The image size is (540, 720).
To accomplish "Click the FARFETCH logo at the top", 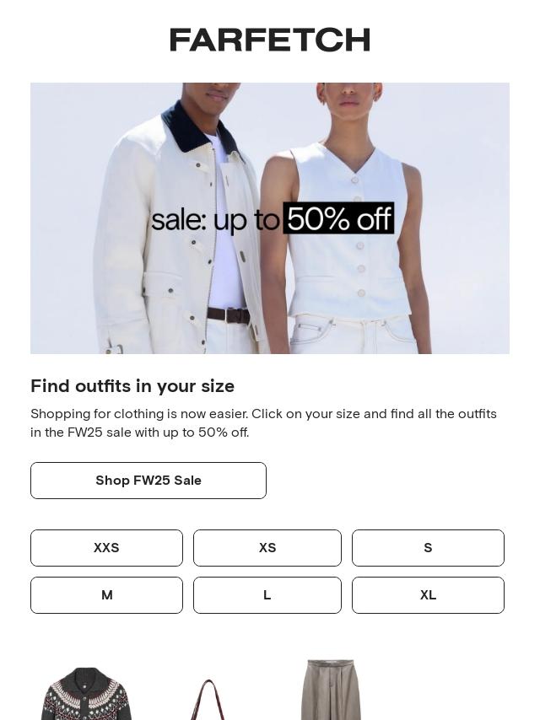I will pyautogui.click(x=270, y=40).
